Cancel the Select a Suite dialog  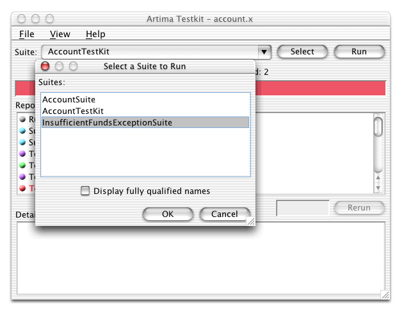click(x=225, y=214)
